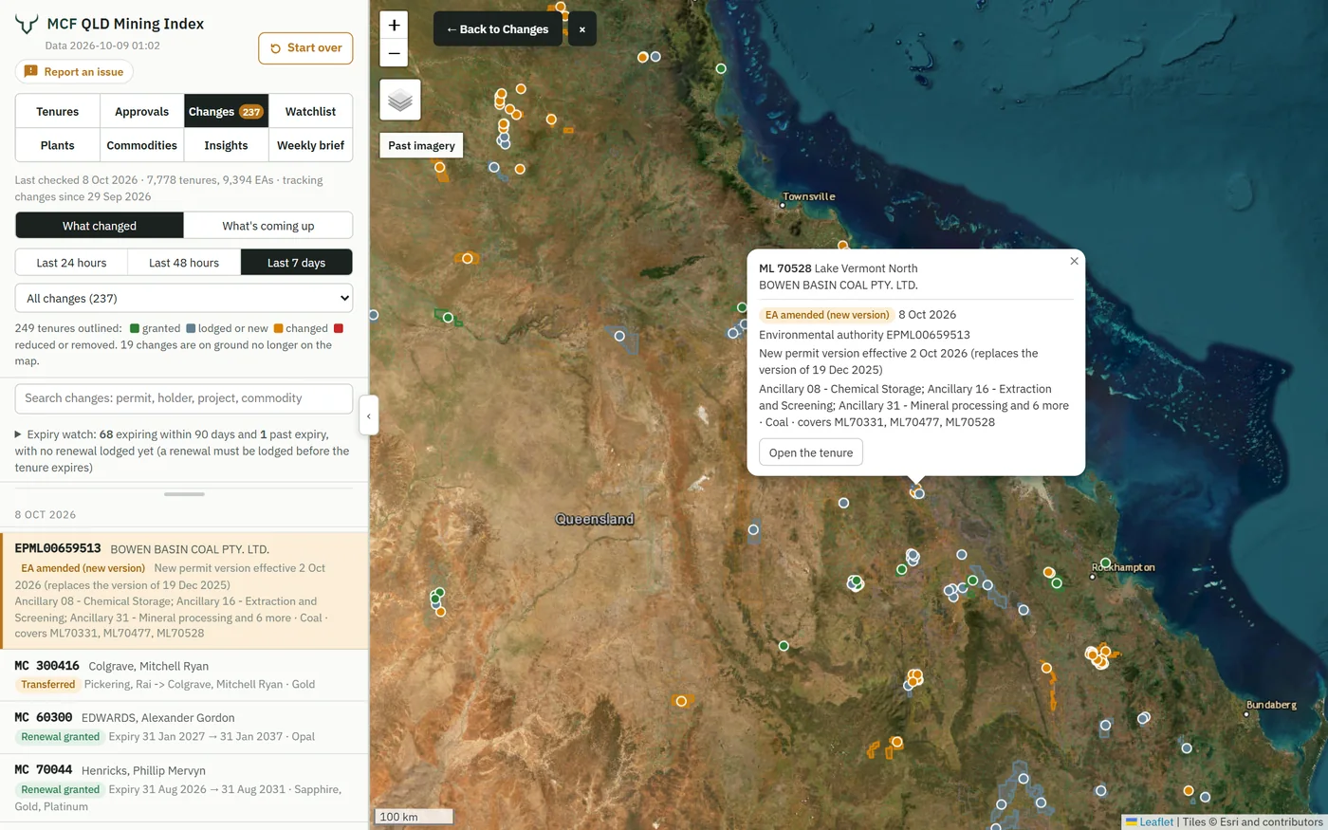
Task: Open the Leaflet attribution link
Action: [1155, 821]
